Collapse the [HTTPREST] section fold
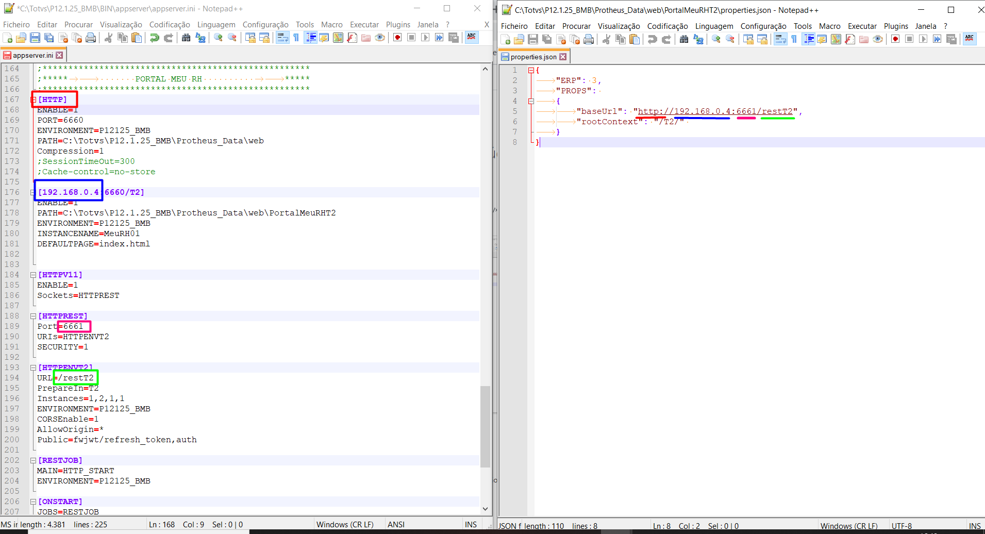The height and width of the screenshot is (534, 985). (x=33, y=316)
